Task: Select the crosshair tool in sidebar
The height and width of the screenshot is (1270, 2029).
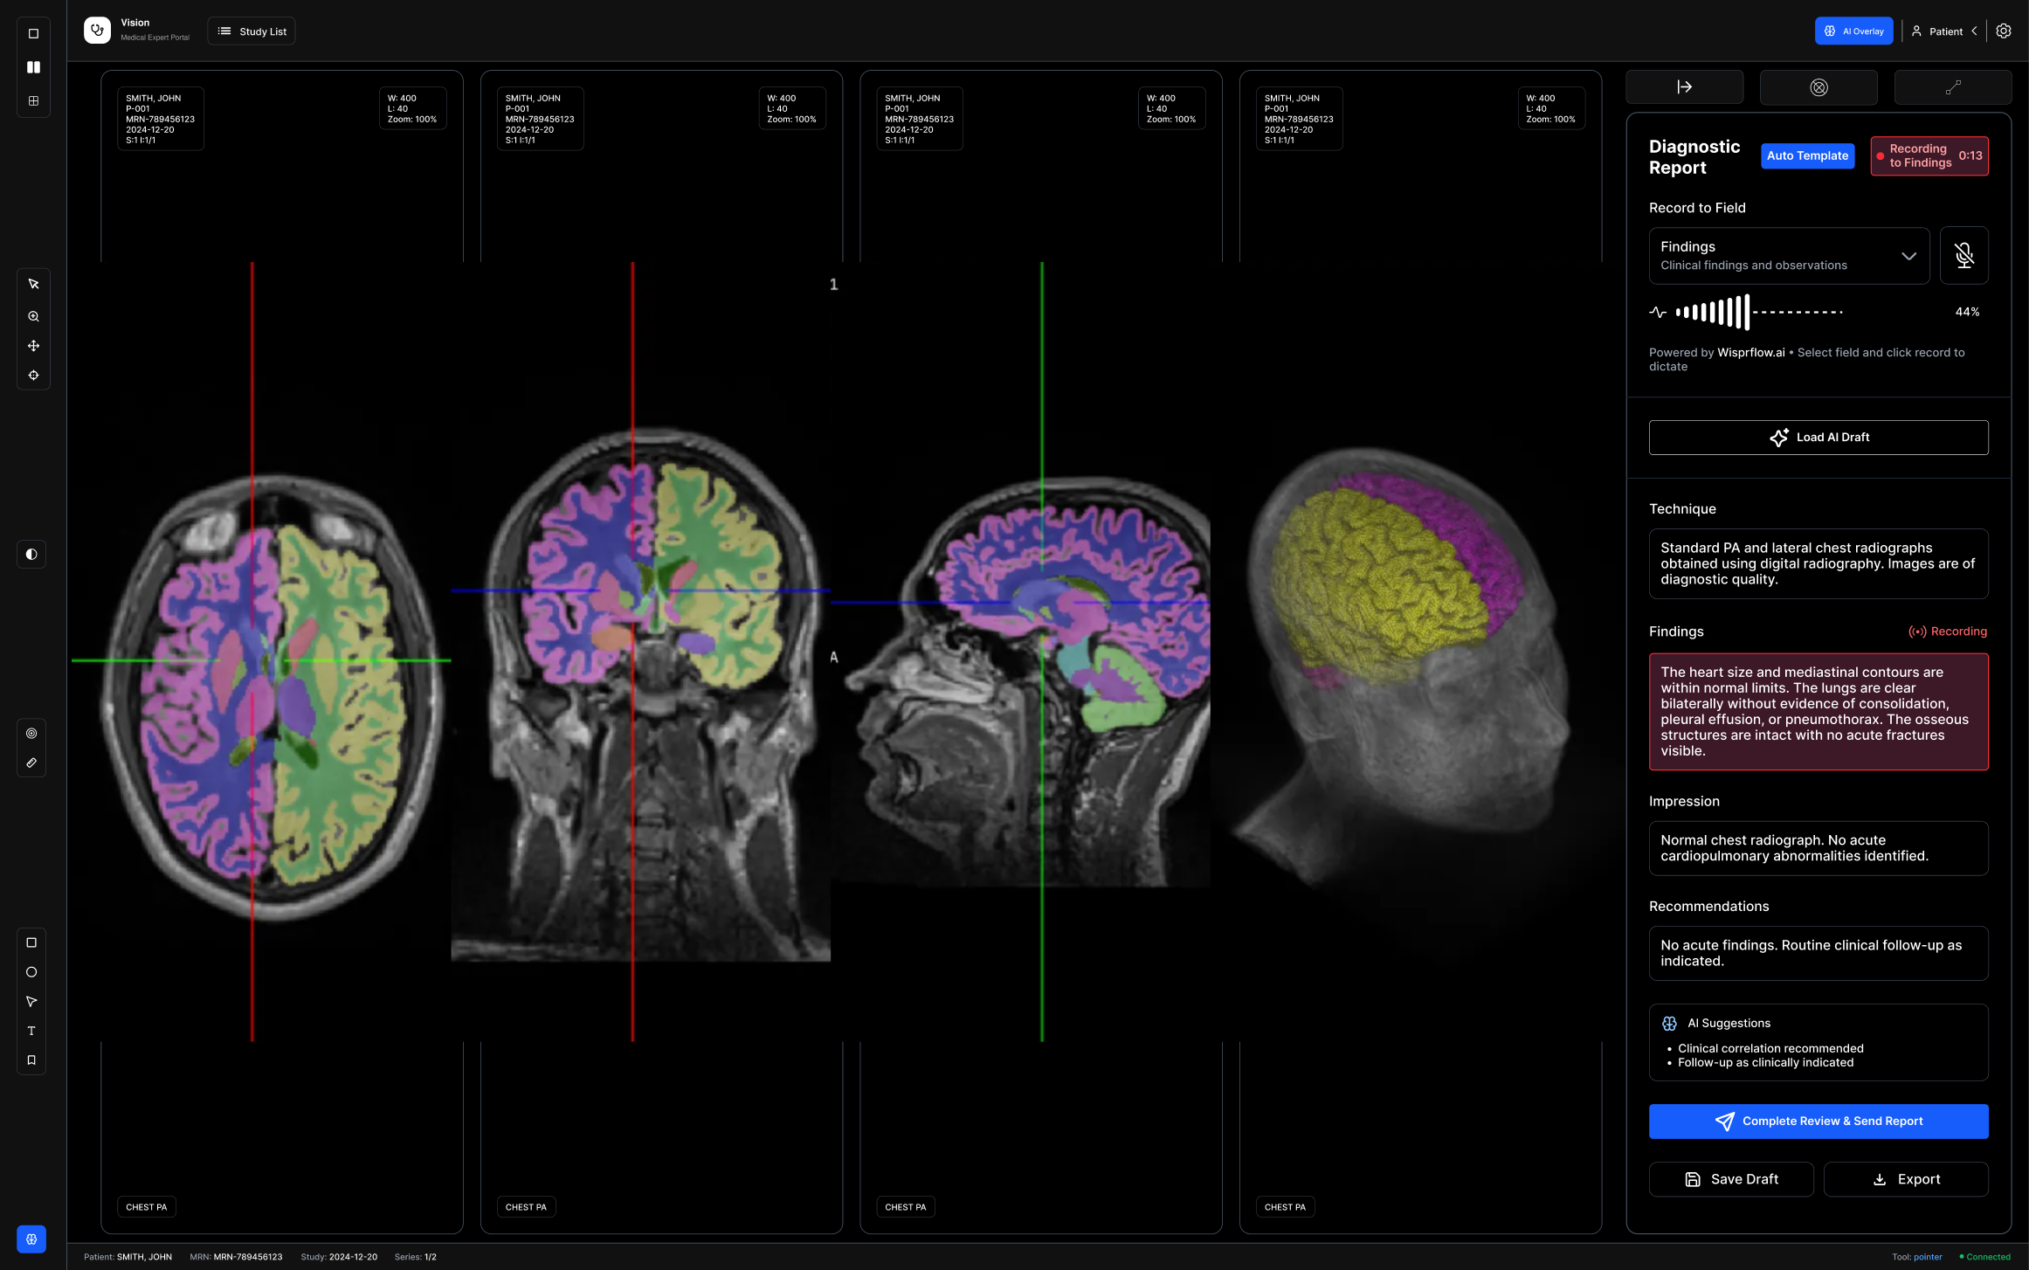Action: coord(33,376)
